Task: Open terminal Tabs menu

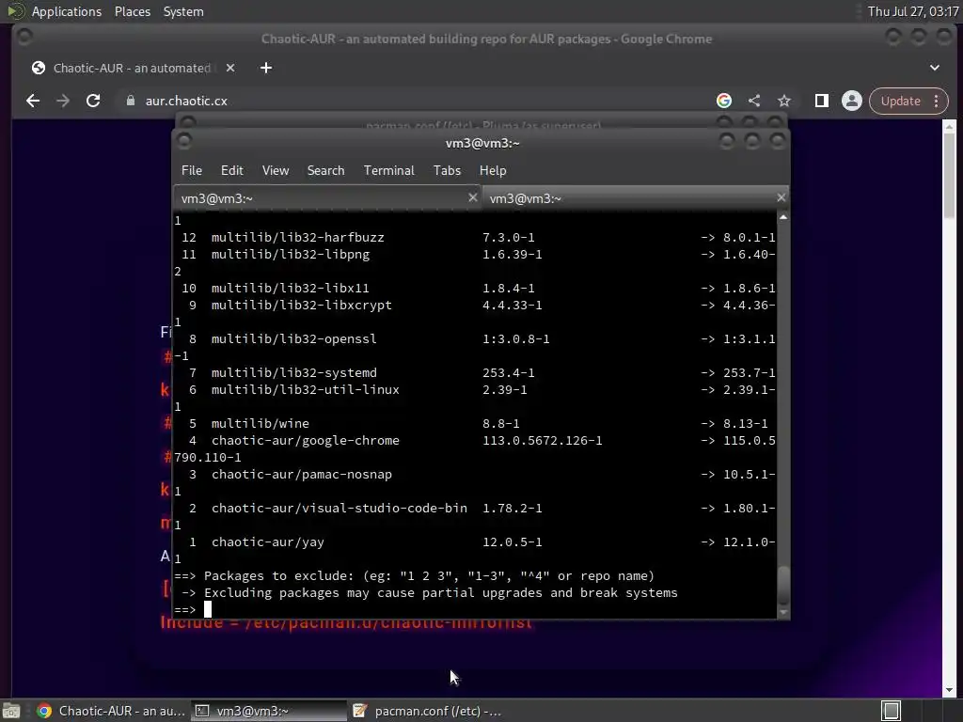Action: (447, 170)
